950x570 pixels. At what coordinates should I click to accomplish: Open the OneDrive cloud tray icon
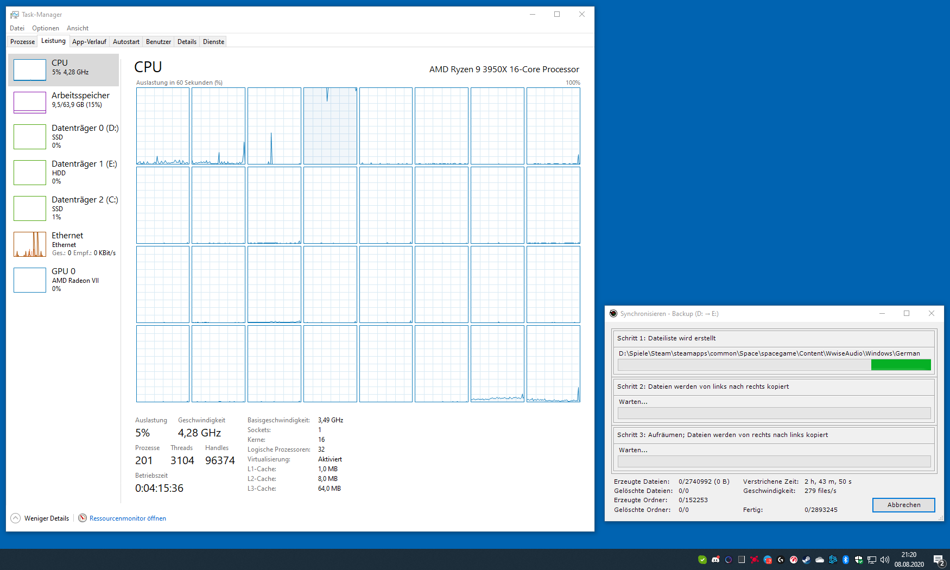coord(820,560)
